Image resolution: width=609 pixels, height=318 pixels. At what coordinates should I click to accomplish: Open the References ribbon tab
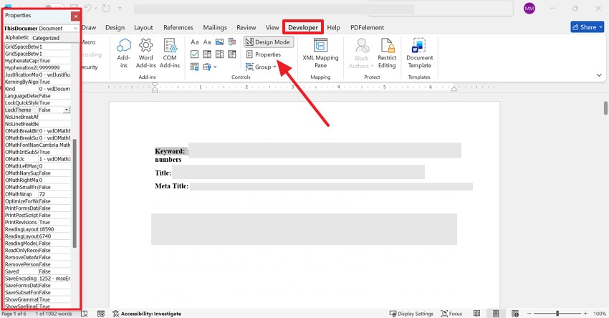pos(178,27)
